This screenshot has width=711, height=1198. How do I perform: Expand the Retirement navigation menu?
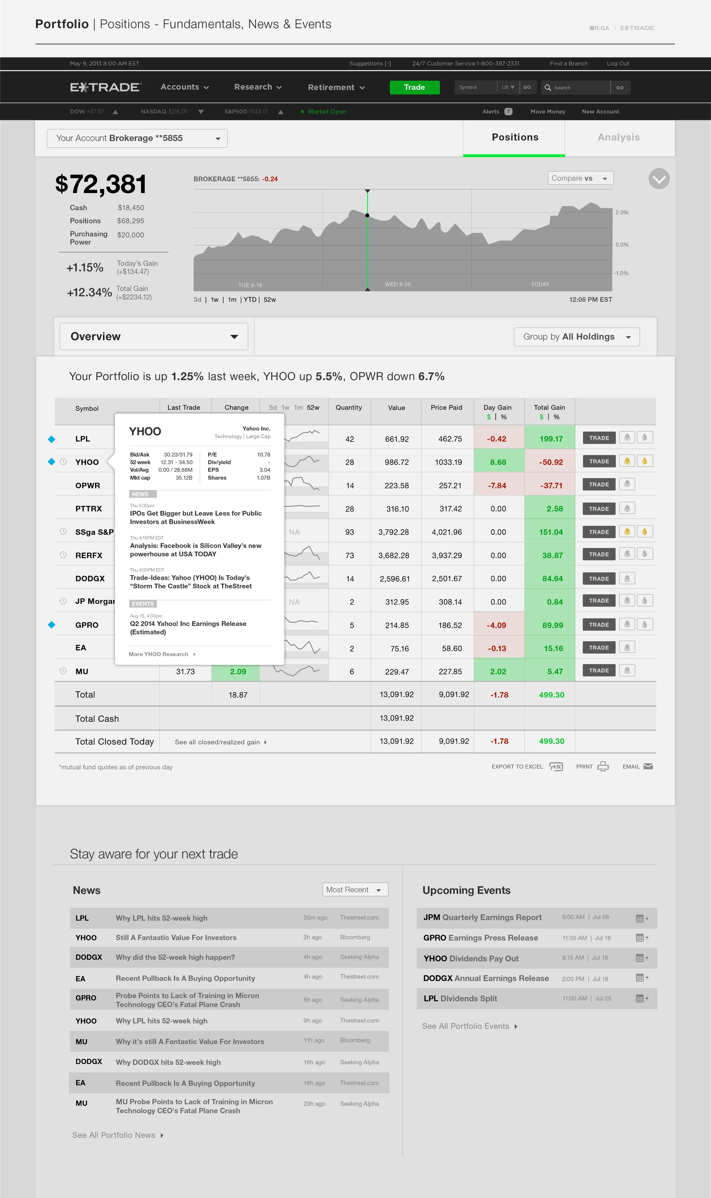point(336,88)
